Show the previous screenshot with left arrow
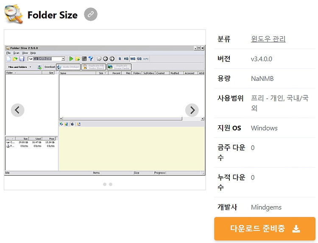The width and height of the screenshot is (318, 243). [x=18, y=110]
